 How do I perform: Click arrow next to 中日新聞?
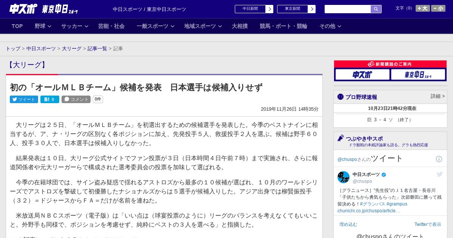[270, 9]
